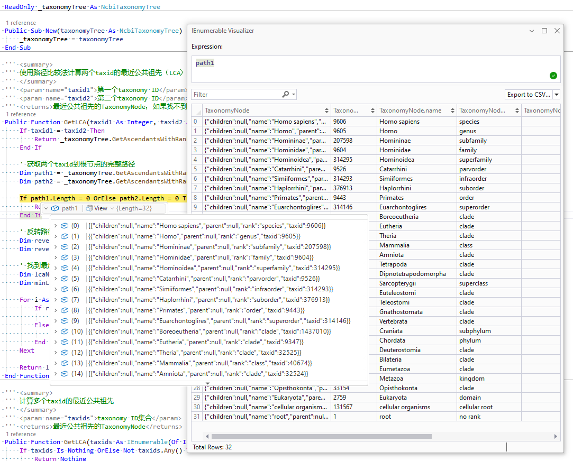This screenshot has width=573, height=461.
Task: Open the View visualizer dropdown arrow
Action: [112, 208]
